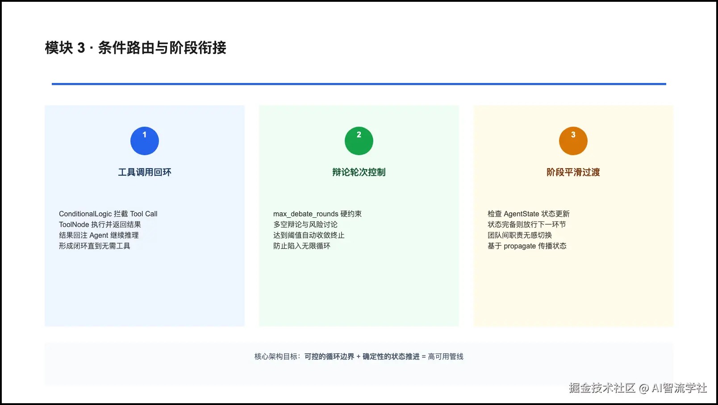Click the line 团队间职责无感切换
The width and height of the screenshot is (718, 405).
click(520, 236)
